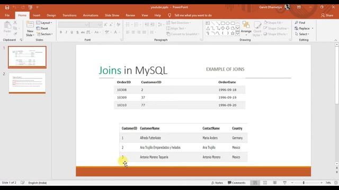
Task: Switch to Slide Sorter view icon
Action: [x=265, y=183]
